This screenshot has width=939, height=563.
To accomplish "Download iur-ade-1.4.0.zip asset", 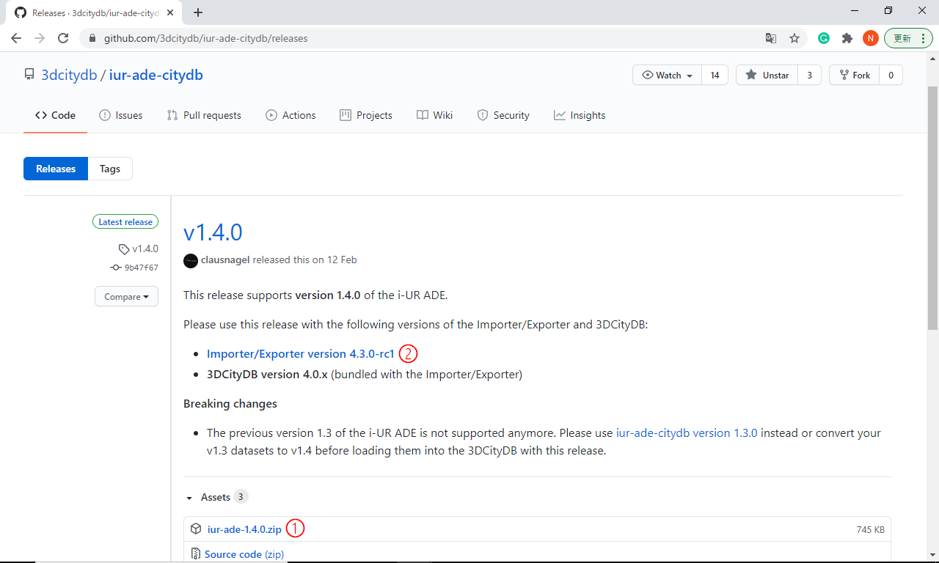I will 244,529.
